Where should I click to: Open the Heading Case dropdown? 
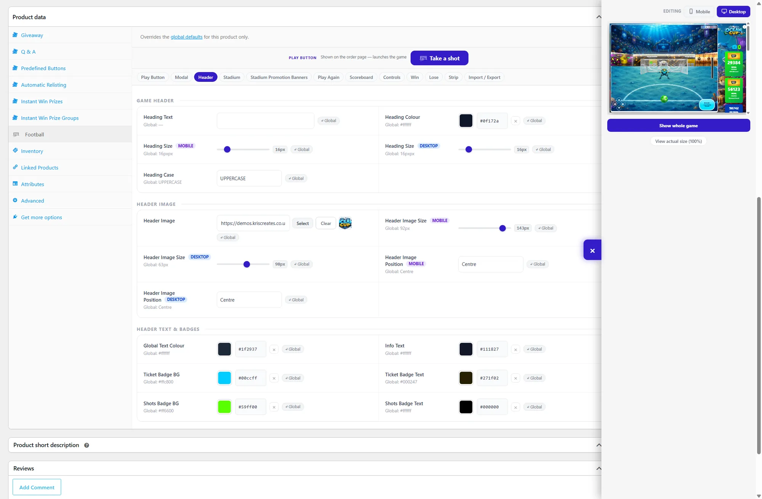point(249,178)
